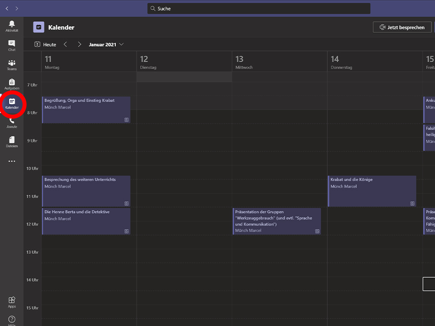Open Chat in the sidebar

click(x=12, y=45)
